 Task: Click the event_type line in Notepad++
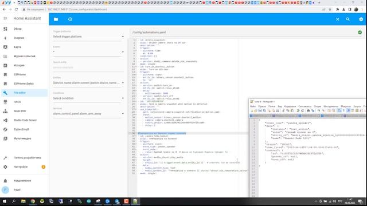pos(288,123)
